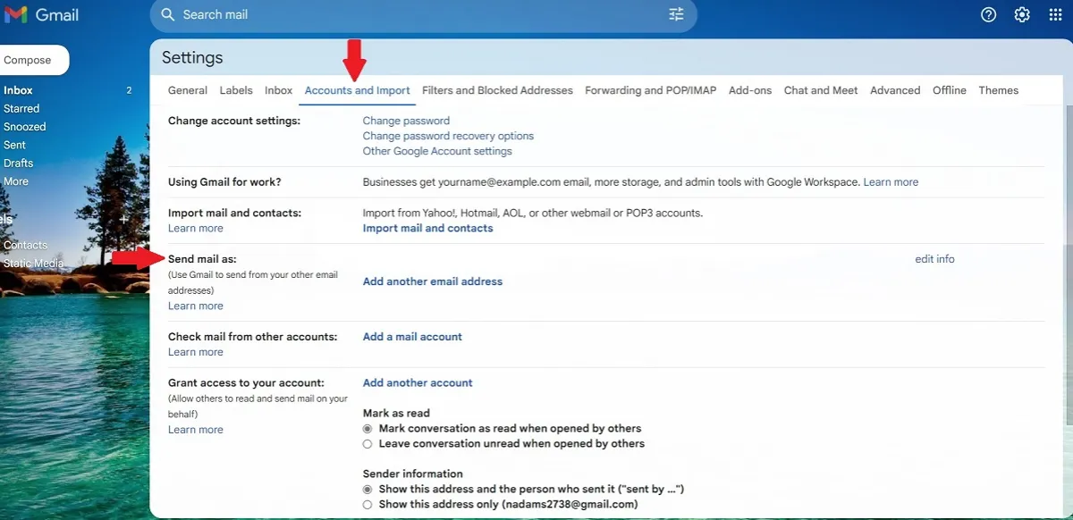Open the Static Media label in the sidebar
The image size is (1073, 520).
[33, 263]
